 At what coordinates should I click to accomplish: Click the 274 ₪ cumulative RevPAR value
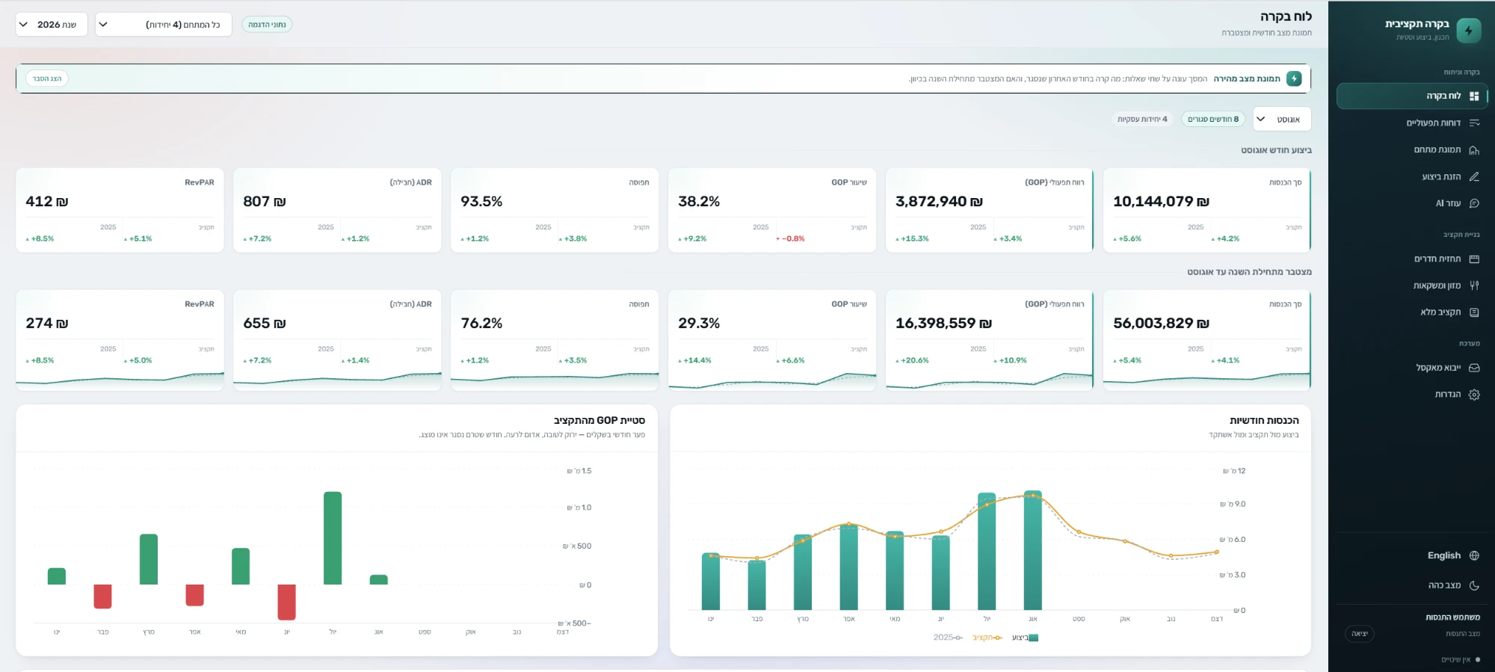47,324
